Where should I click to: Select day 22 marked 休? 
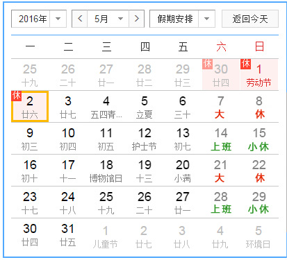point(259,171)
